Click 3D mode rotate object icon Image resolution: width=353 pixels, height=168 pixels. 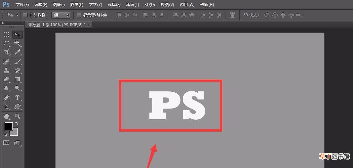[267, 15]
